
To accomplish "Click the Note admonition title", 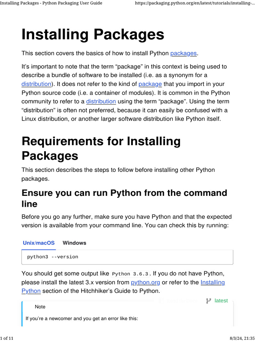I will pos(40,307).
